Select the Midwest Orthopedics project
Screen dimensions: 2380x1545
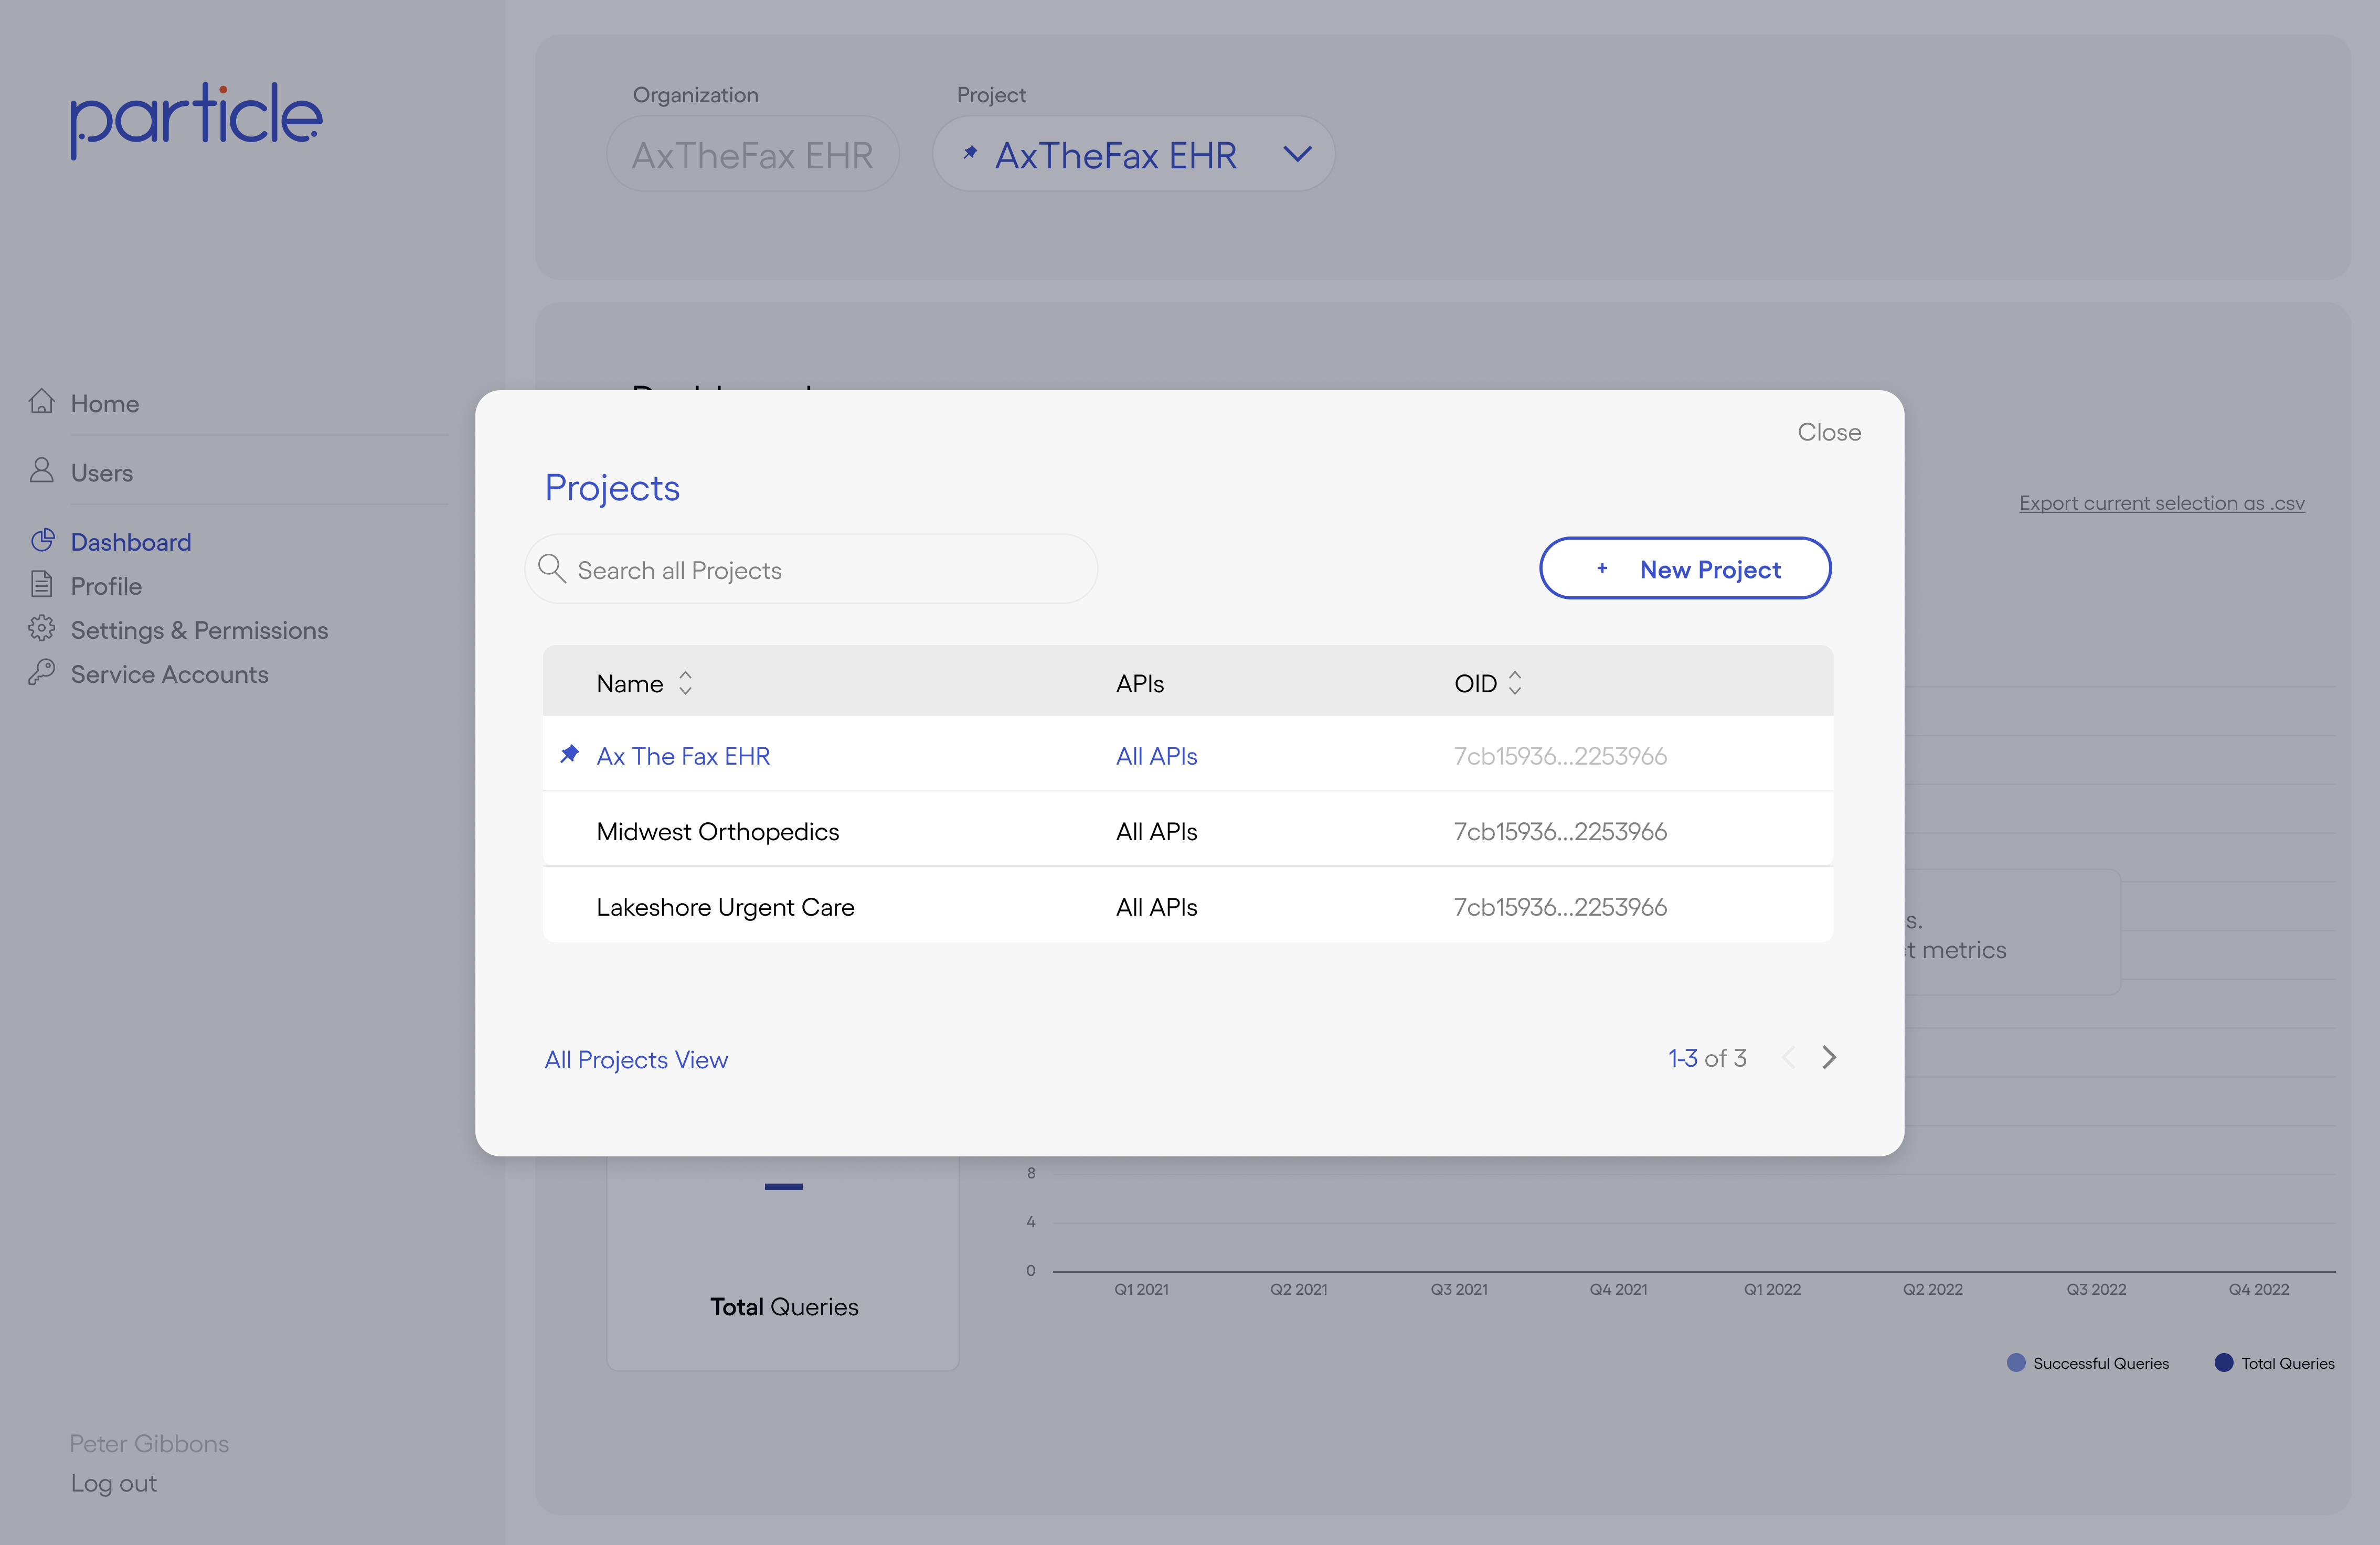[x=717, y=831]
